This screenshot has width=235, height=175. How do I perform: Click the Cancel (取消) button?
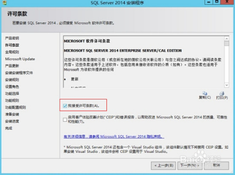pyautogui.click(x=217, y=166)
